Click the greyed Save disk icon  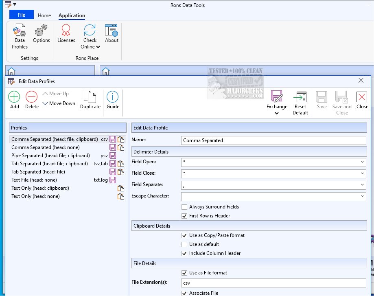322,96
